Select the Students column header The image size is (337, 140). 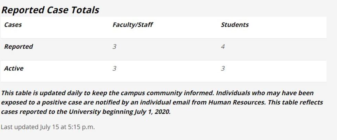[x=235, y=25]
